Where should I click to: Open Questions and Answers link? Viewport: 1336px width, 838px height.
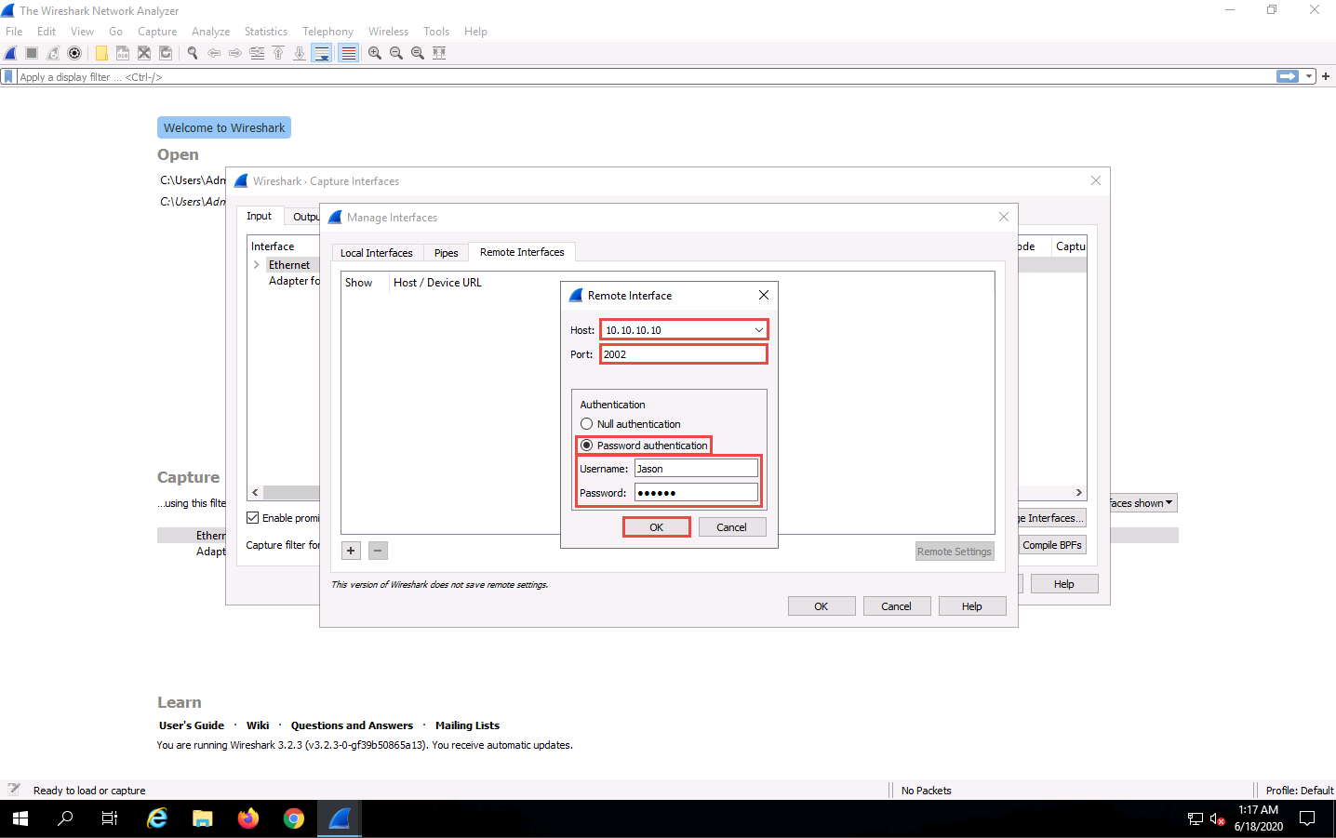352,725
